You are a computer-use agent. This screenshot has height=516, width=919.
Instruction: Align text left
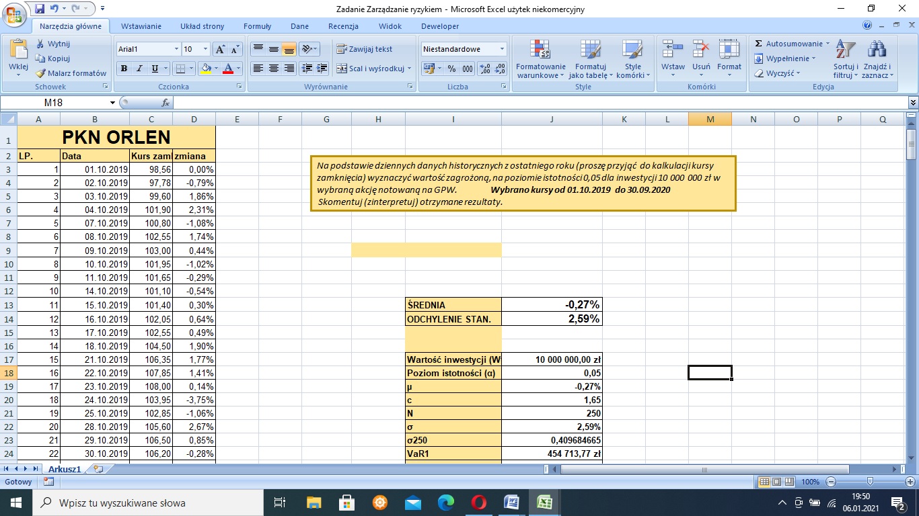click(x=258, y=69)
